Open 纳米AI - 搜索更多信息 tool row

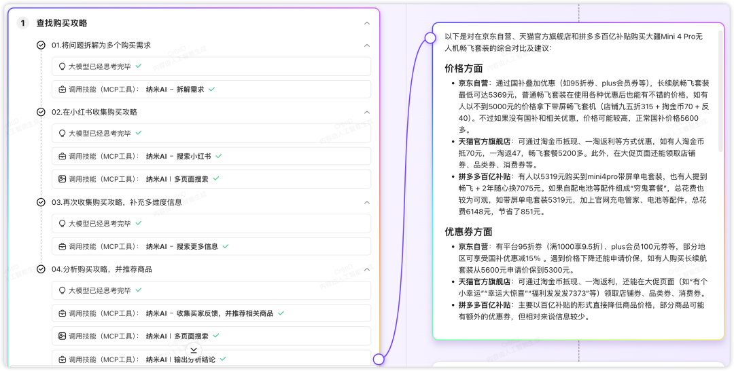pyautogui.click(x=211, y=246)
